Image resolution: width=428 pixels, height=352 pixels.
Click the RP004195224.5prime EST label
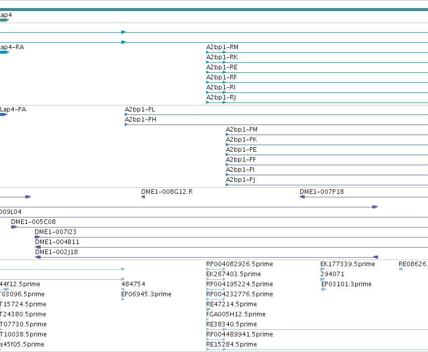[x=239, y=284]
